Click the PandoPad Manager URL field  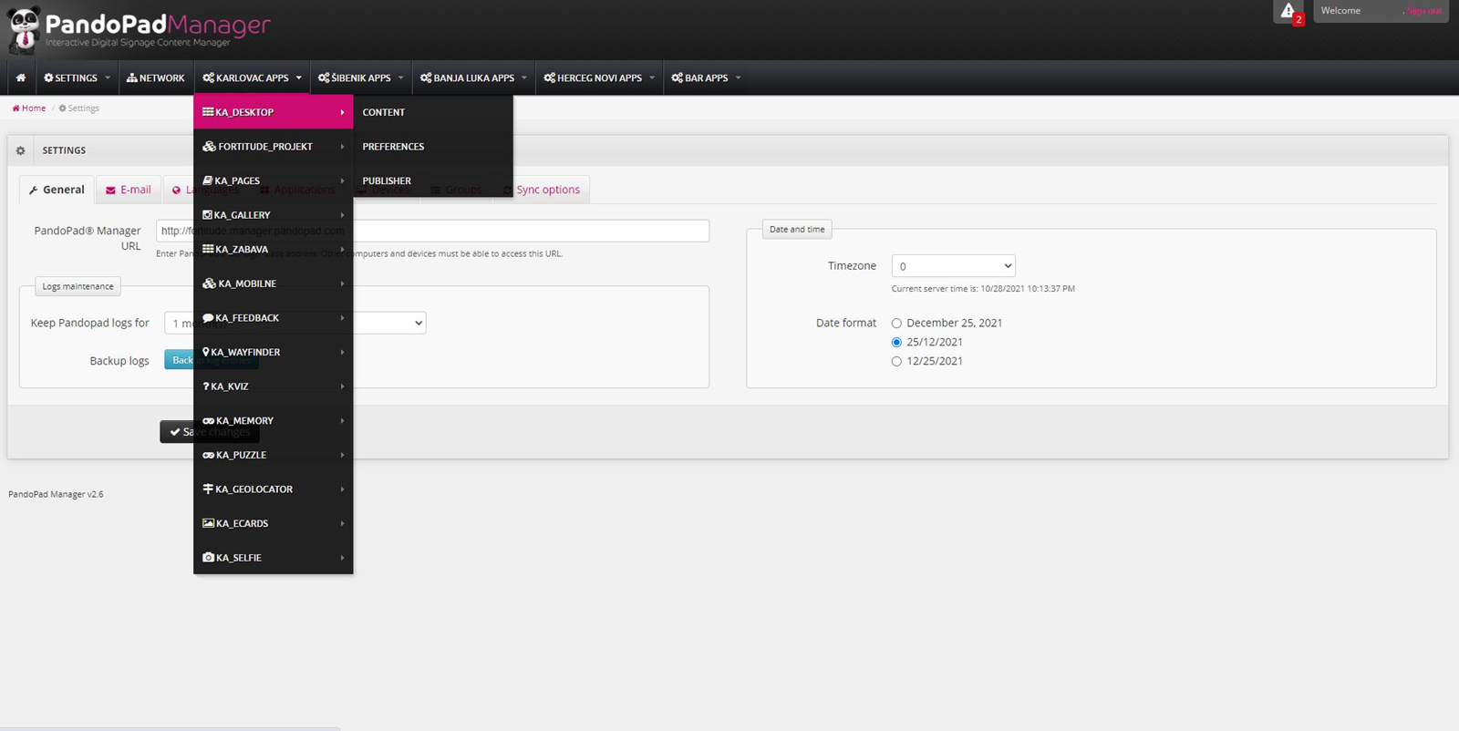(432, 231)
